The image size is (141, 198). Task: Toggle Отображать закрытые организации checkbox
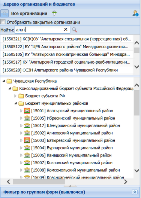pyautogui.click(x=3, y=22)
